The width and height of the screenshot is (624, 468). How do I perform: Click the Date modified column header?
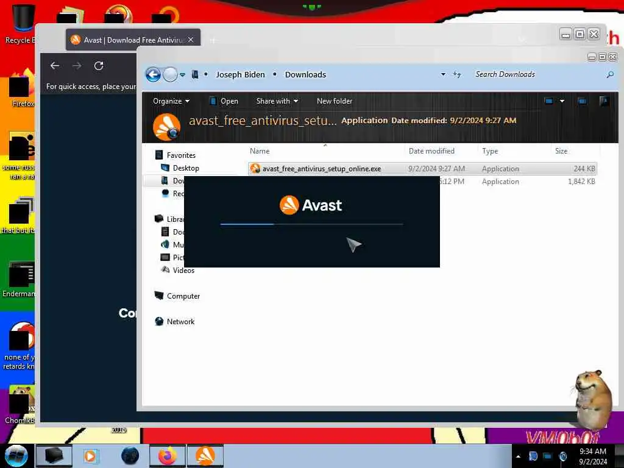431,151
